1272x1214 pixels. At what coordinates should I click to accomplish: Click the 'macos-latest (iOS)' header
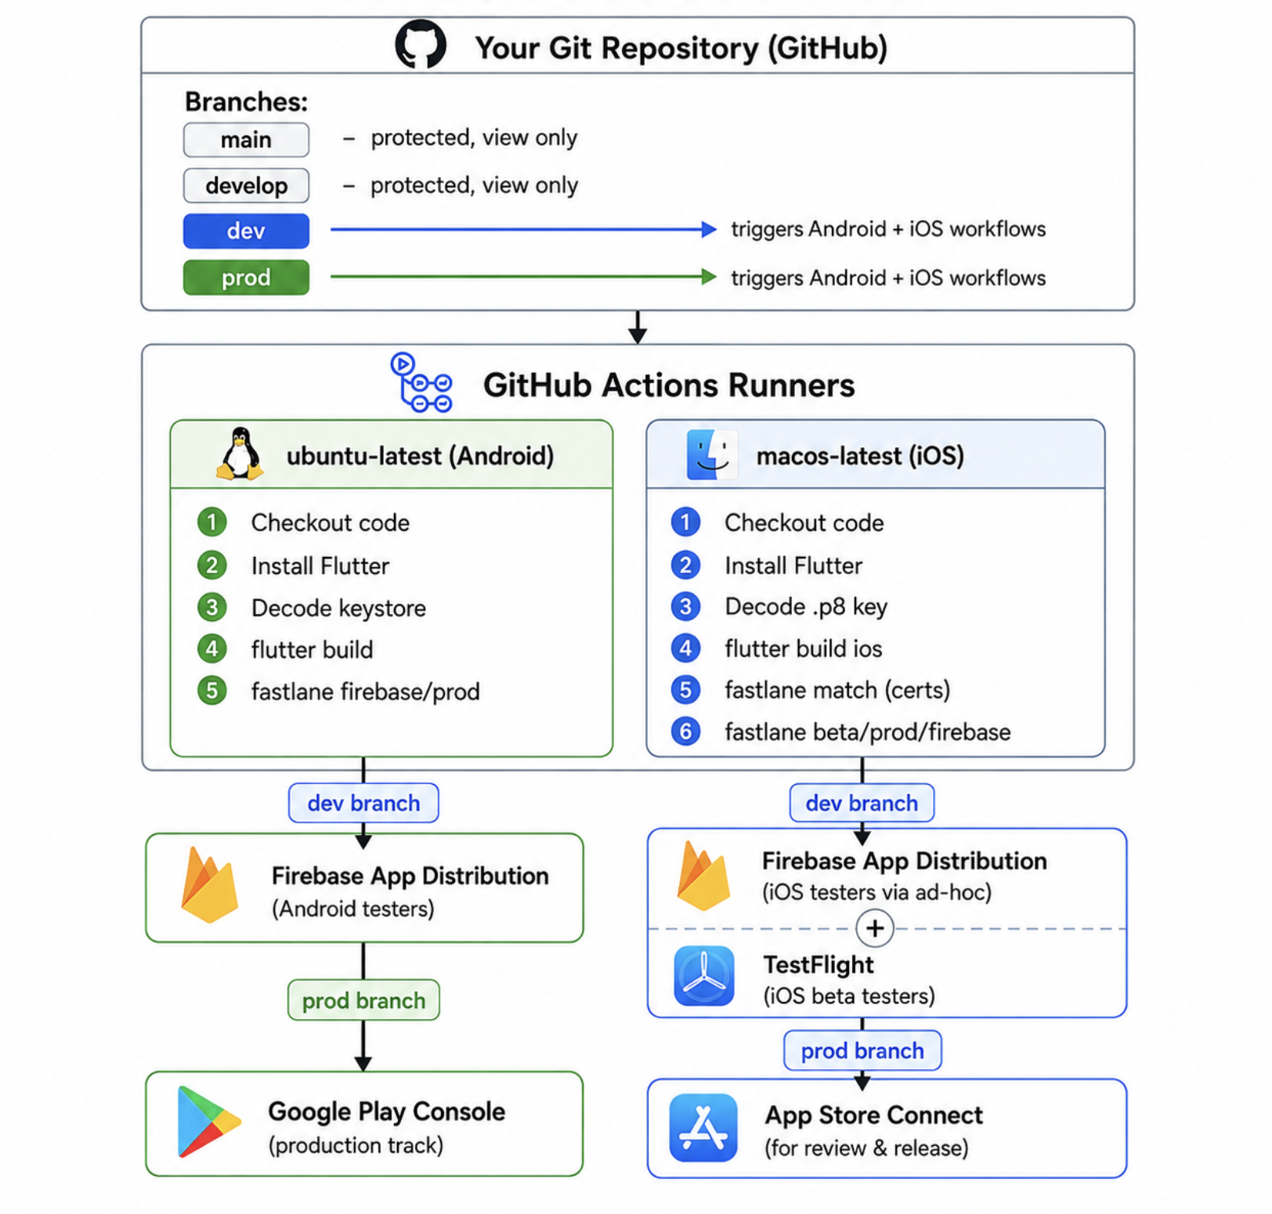pyautogui.click(x=860, y=456)
